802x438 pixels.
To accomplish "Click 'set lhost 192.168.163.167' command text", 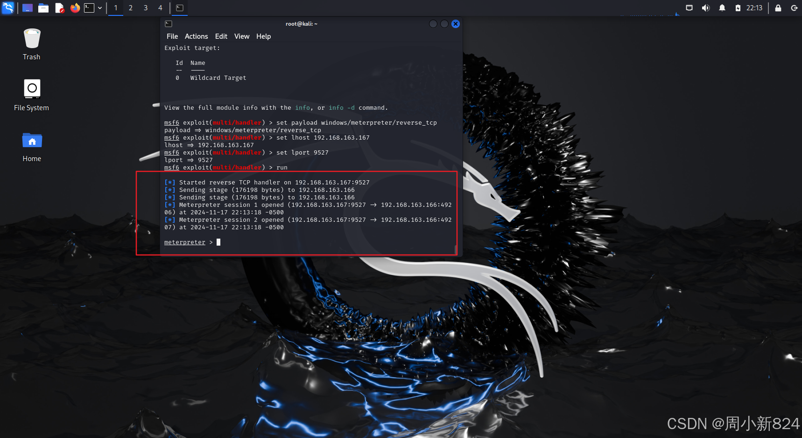I will 323,138.
